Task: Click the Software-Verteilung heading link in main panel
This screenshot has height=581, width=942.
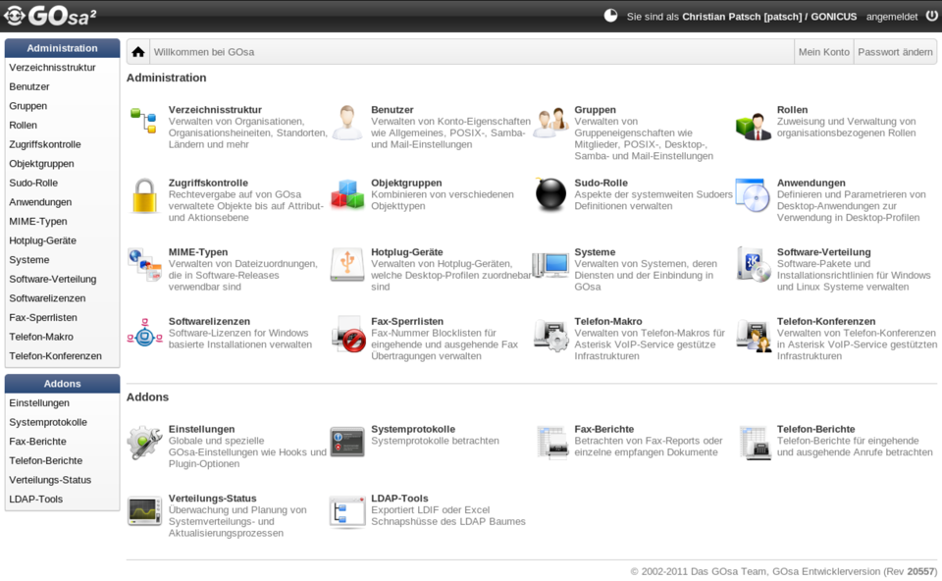Action: pos(823,252)
